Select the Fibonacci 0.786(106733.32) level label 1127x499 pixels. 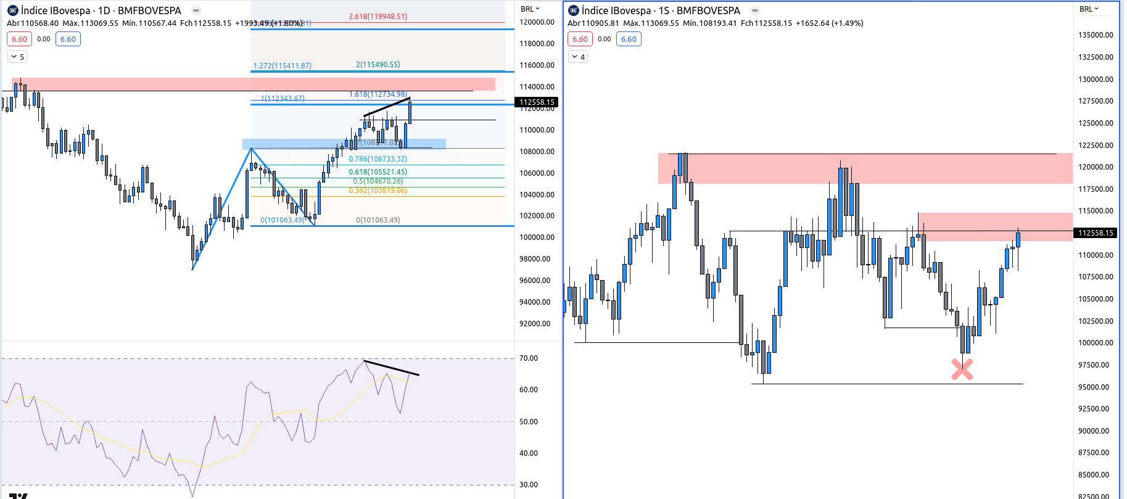[378, 159]
